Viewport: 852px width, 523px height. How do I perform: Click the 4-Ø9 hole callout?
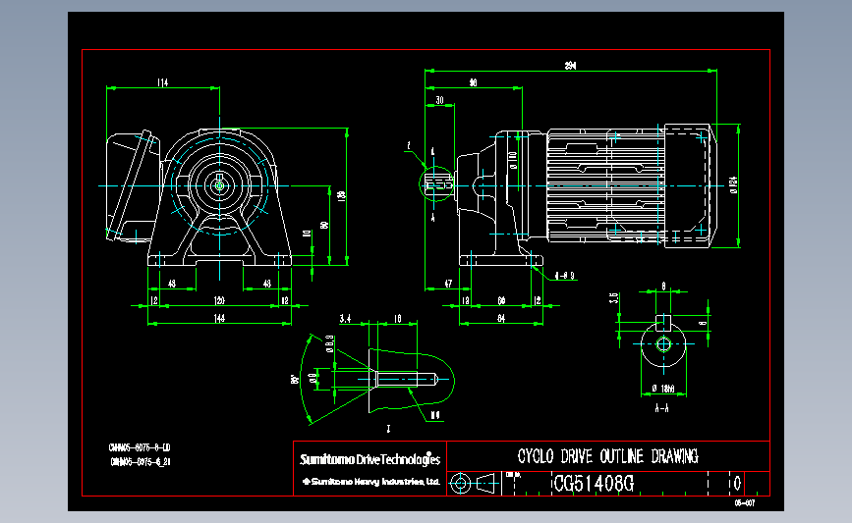pyautogui.click(x=564, y=276)
